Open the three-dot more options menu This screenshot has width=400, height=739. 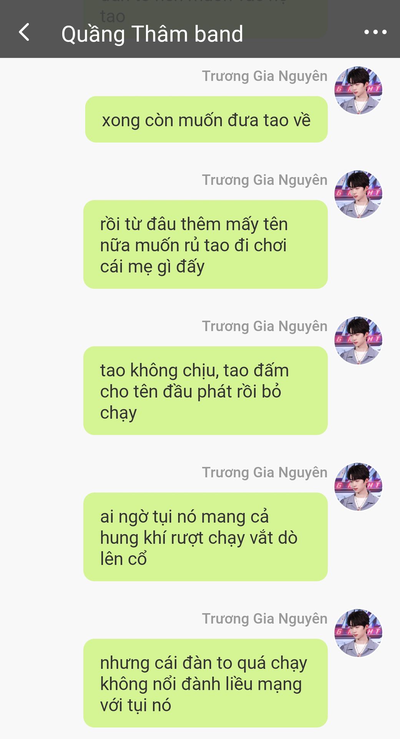375,32
